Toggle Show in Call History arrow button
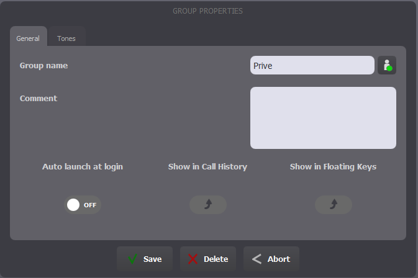The height and width of the screenshot is (278, 418). [208, 205]
